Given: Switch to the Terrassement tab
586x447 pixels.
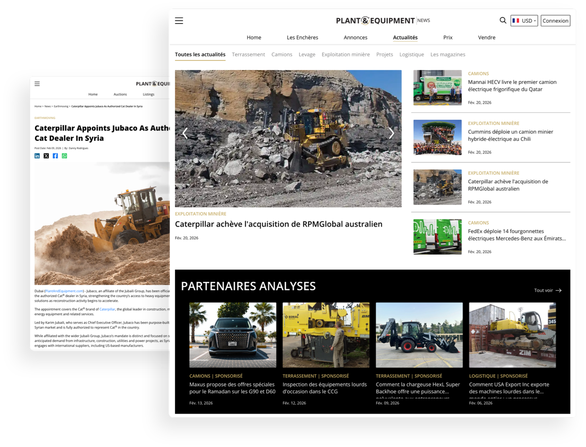Looking at the screenshot, I should pyautogui.click(x=248, y=54).
